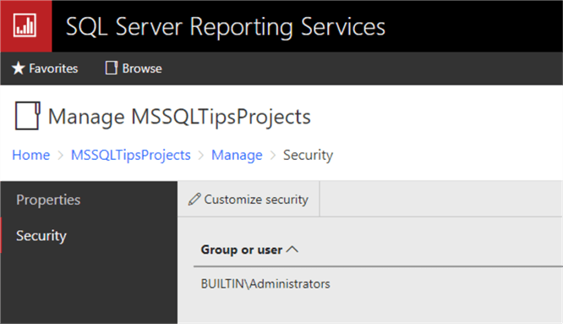Click the Favorites star icon
This screenshot has height=324, width=563.
[18, 69]
